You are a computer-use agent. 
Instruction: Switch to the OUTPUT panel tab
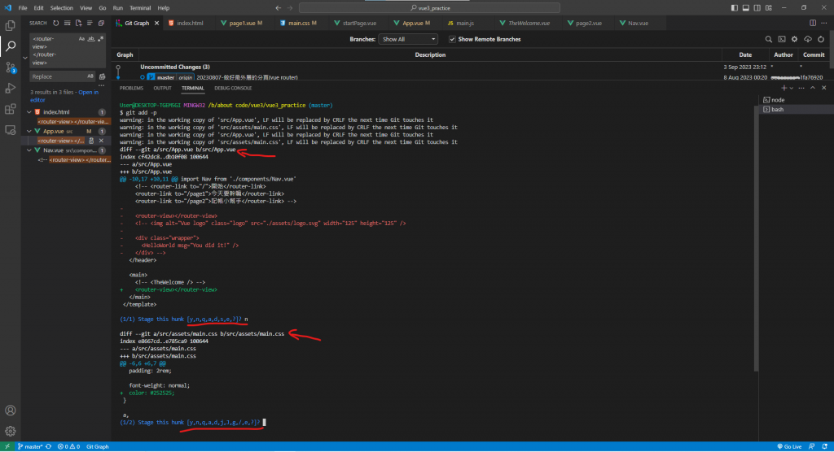click(x=162, y=88)
